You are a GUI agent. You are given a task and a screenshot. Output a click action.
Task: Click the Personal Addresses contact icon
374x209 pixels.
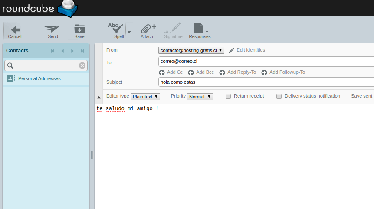click(10, 78)
